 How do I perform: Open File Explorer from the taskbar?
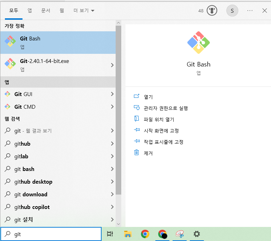click(128, 234)
